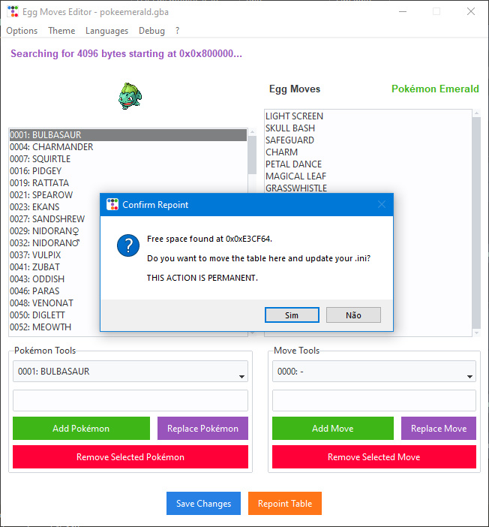
Task: Click the Bulbasaur sprite image
Action: 130,96
